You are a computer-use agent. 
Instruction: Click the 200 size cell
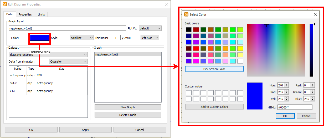tap(62, 75)
